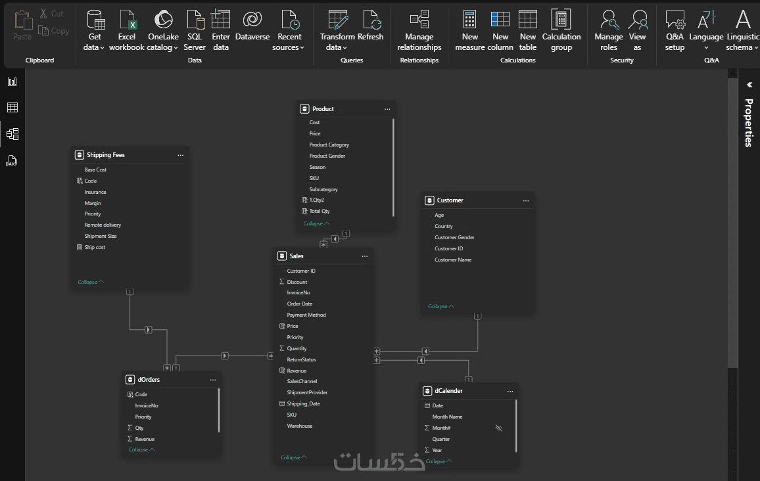Select Total Qty measure in Product
Image resolution: width=760 pixels, height=481 pixels.
[320, 211]
